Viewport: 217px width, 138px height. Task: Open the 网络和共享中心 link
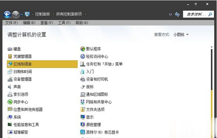(99, 102)
